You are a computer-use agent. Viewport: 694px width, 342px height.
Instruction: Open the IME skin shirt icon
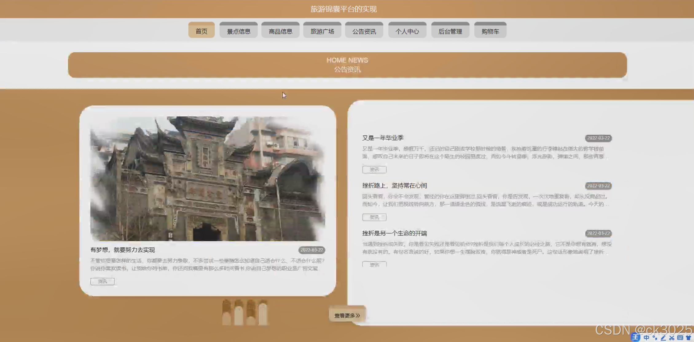tap(688, 338)
